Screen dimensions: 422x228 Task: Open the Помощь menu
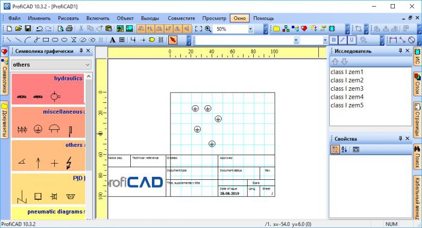click(x=263, y=18)
